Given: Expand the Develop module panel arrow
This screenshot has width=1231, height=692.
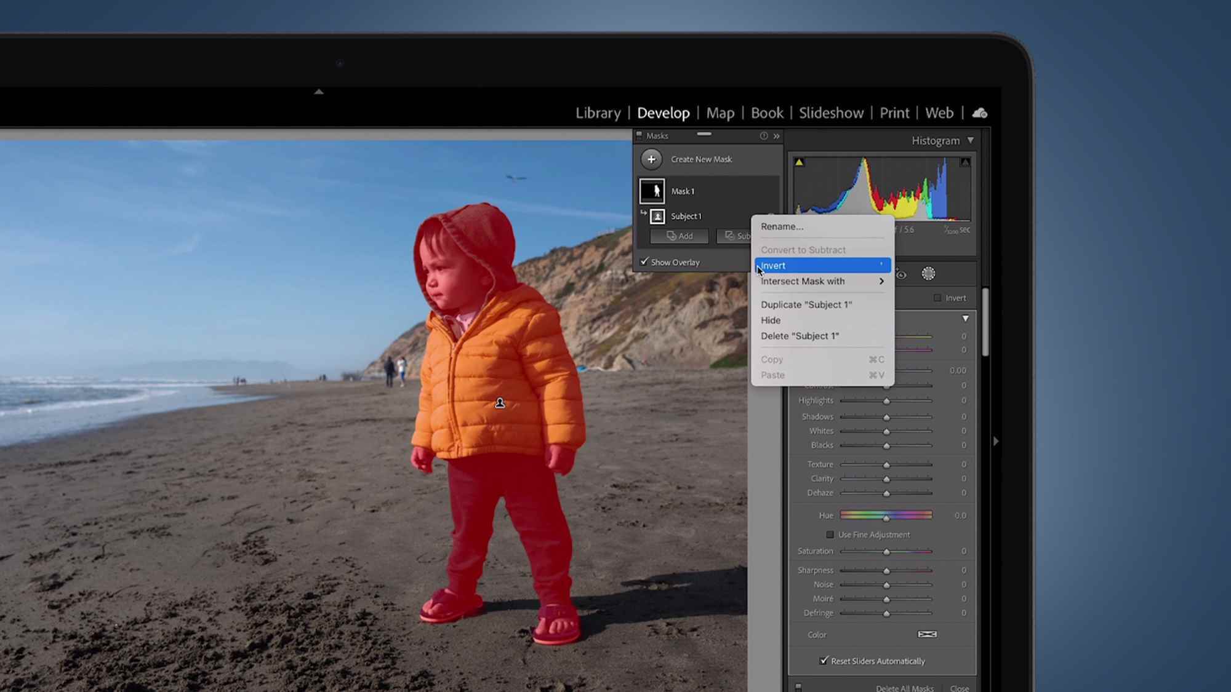Looking at the screenshot, I should click(997, 440).
